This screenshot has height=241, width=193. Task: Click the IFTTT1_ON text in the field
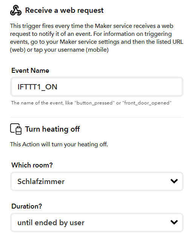37,87
